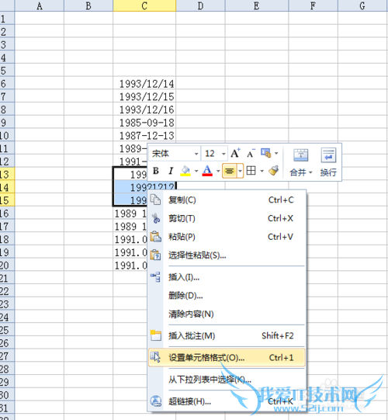Click the center alignment icon

point(229,171)
